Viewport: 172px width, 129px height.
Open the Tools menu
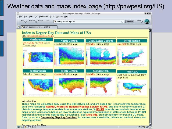pyautogui.click(x=52, y=16)
